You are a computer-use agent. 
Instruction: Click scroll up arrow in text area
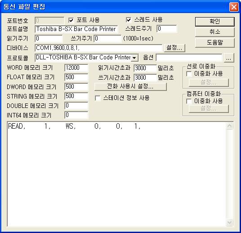coord(229,126)
